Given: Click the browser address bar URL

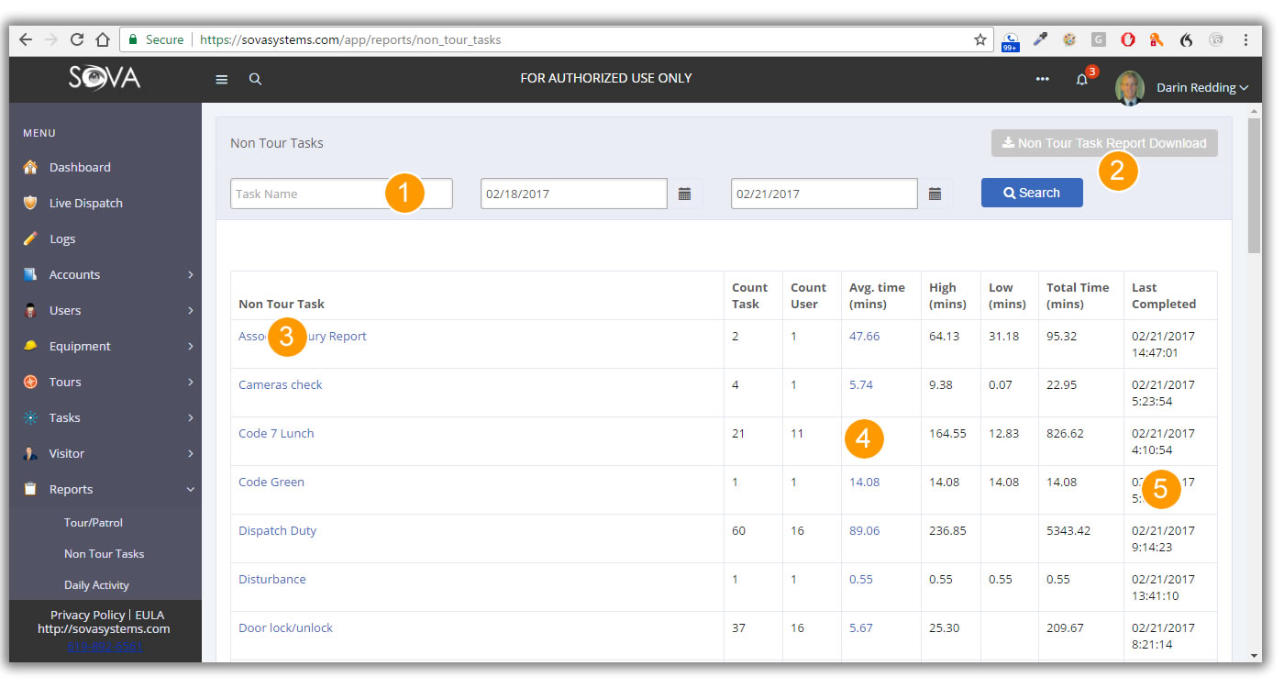Looking at the screenshot, I should pyautogui.click(x=350, y=39).
